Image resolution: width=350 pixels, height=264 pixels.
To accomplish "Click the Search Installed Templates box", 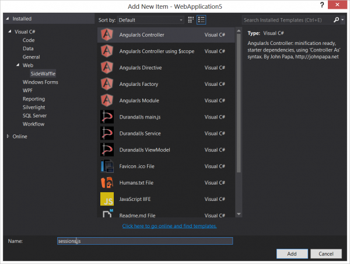I will (x=287, y=20).
